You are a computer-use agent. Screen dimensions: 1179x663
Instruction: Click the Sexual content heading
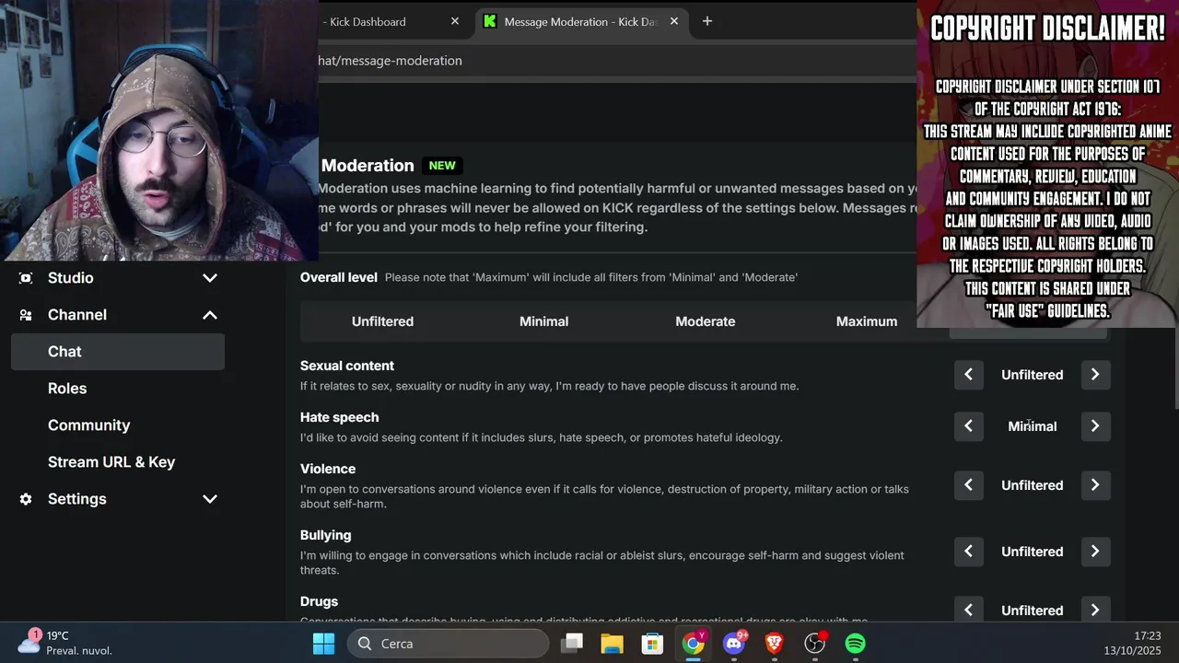347,366
